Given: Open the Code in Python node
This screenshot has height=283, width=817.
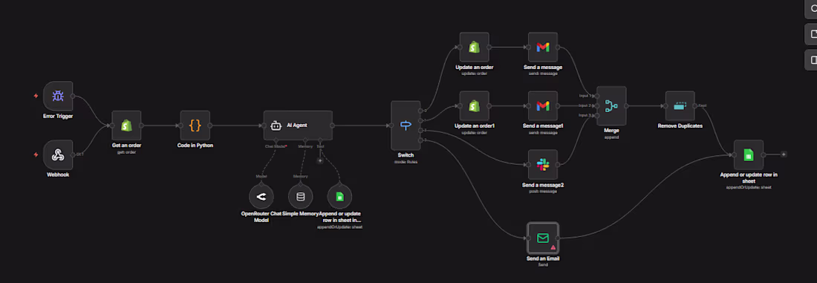Looking at the screenshot, I should [195, 126].
